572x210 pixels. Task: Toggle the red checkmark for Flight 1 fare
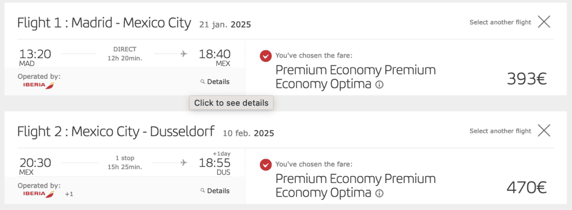266,55
